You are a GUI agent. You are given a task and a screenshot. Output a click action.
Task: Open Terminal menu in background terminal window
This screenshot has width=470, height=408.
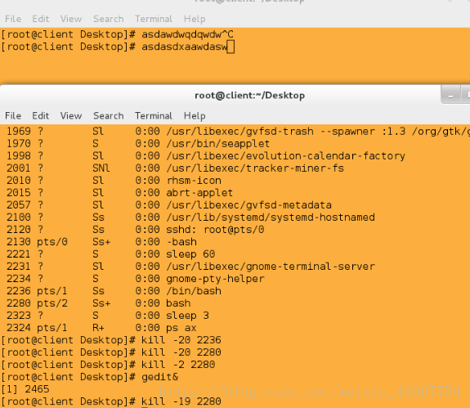[x=154, y=19]
